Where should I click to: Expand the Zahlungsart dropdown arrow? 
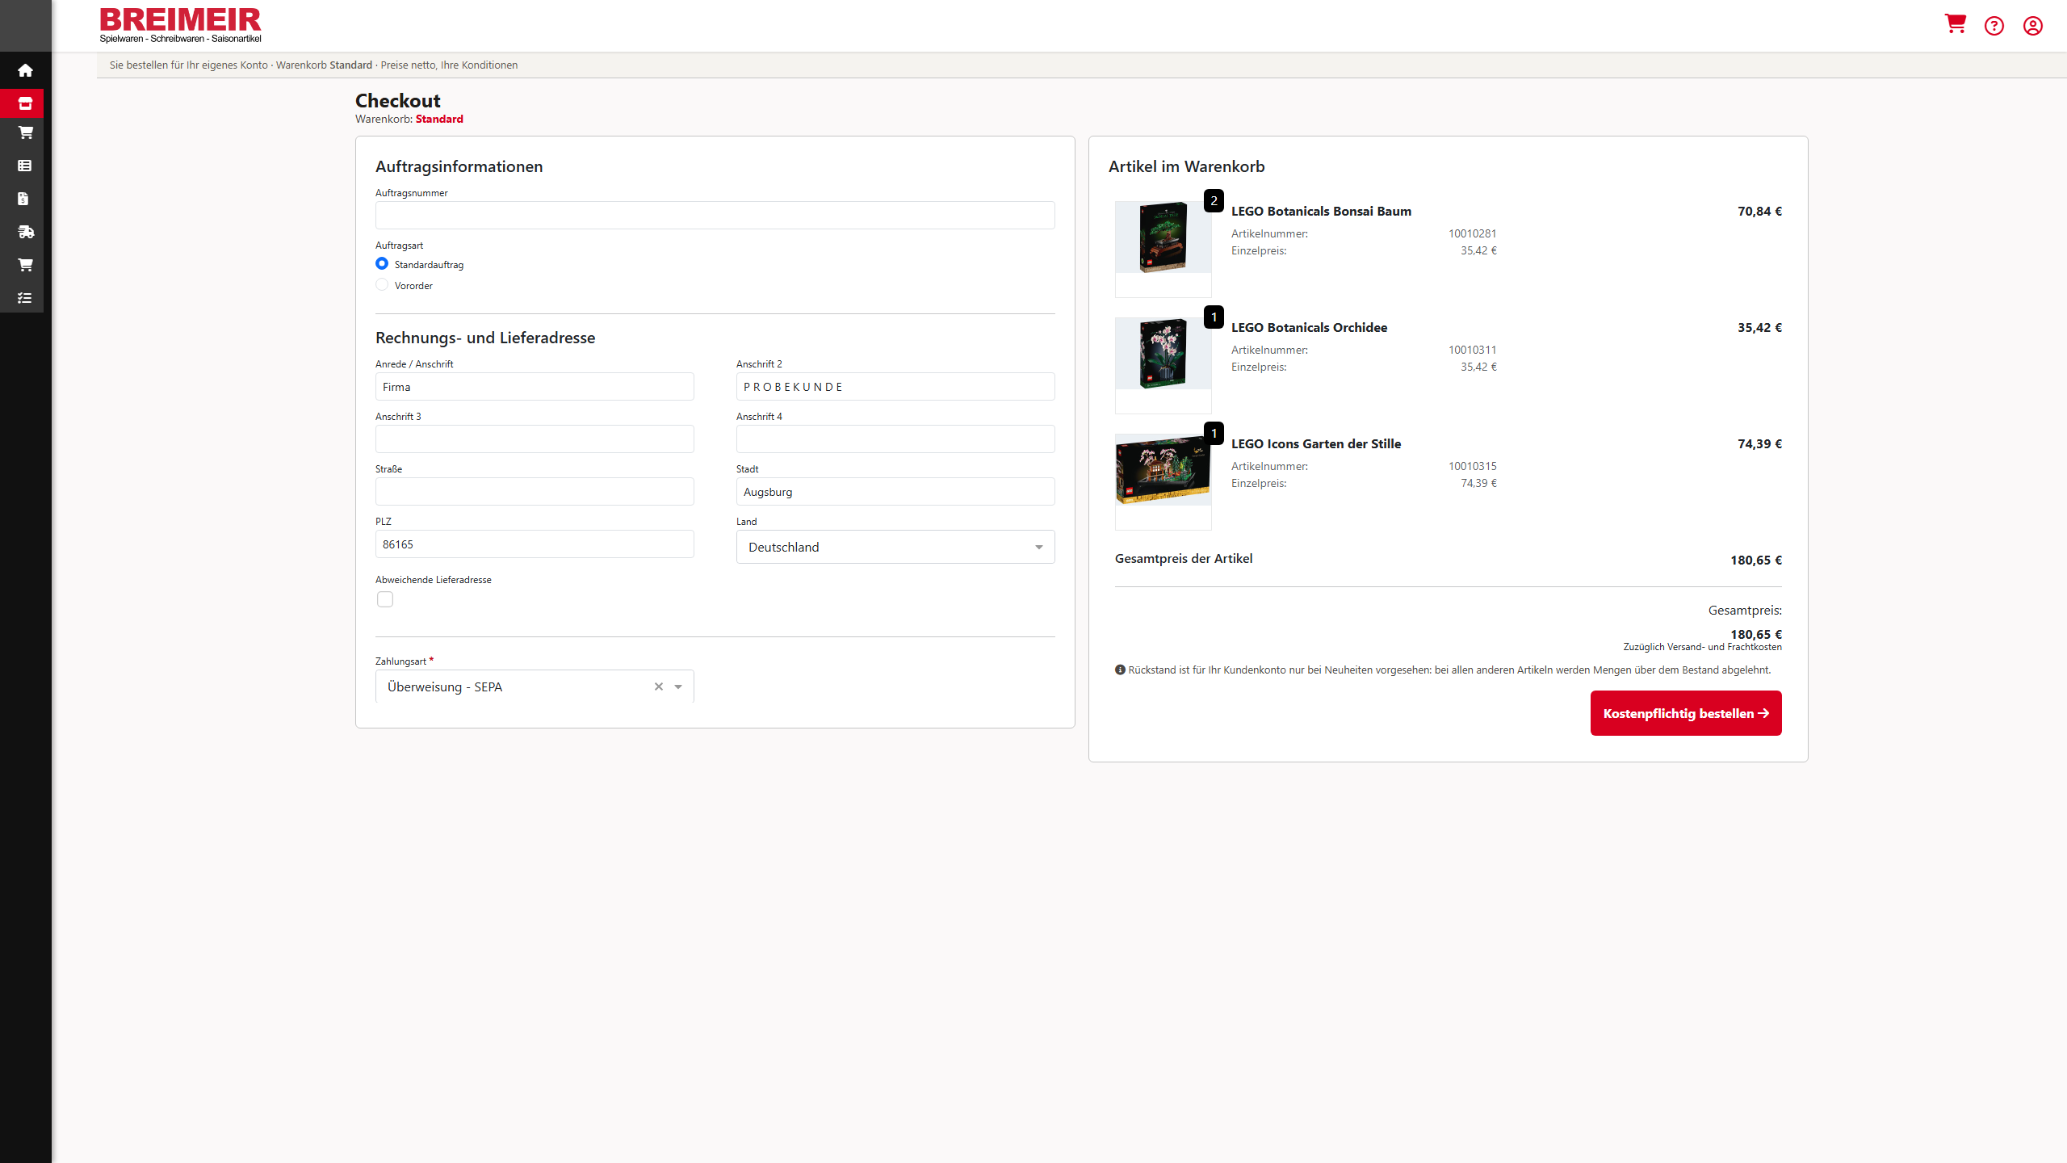point(678,686)
